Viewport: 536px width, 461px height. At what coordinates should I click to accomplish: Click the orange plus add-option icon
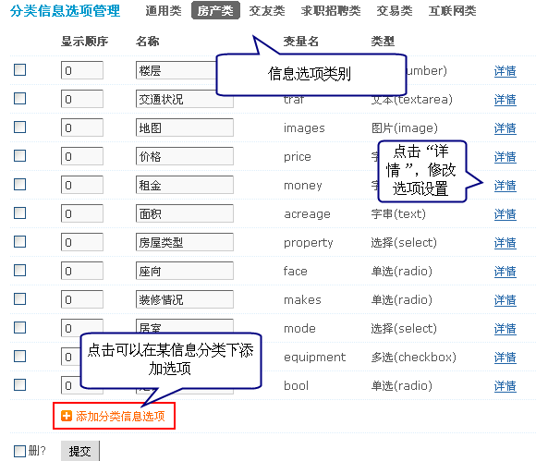pos(67,416)
